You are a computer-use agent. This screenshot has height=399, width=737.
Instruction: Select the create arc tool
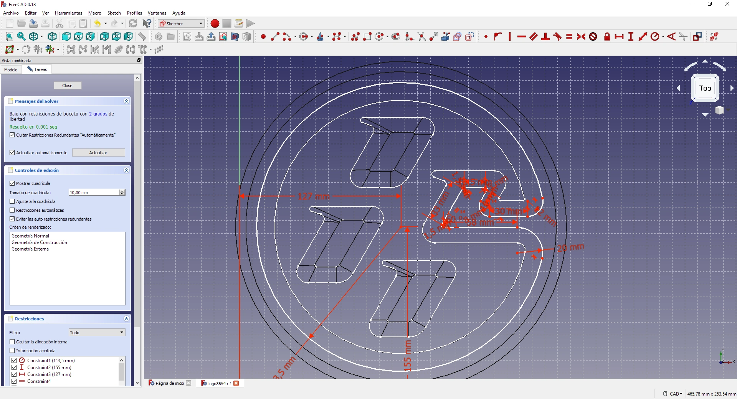pyautogui.click(x=287, y=37)
